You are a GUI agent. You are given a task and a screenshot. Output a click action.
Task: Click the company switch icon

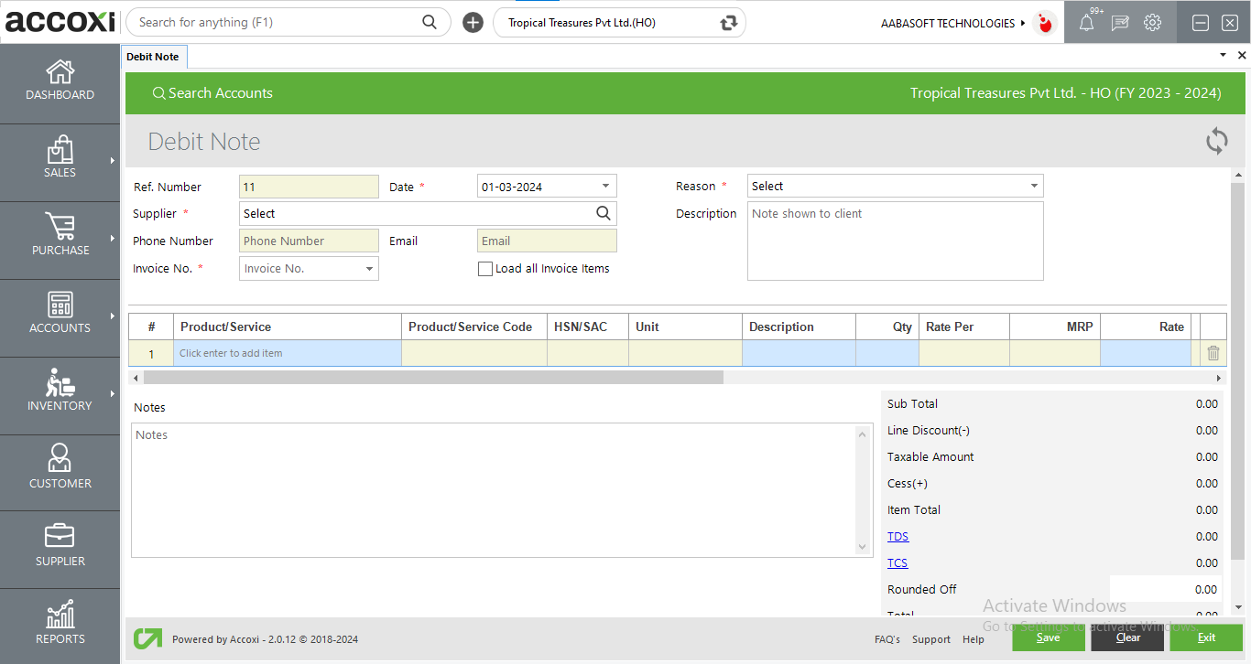pos(728,23)
